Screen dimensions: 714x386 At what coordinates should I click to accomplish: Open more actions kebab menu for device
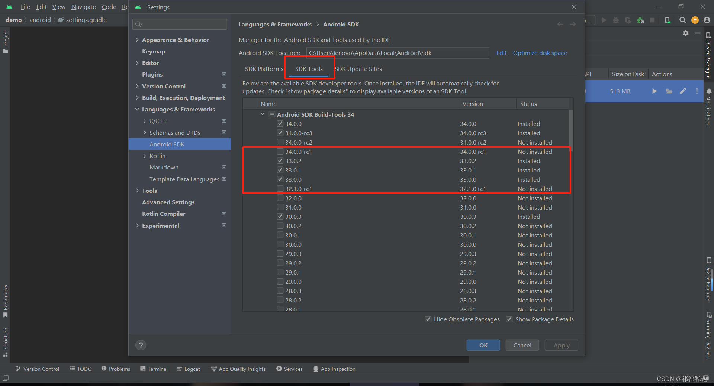click(697, 91)
